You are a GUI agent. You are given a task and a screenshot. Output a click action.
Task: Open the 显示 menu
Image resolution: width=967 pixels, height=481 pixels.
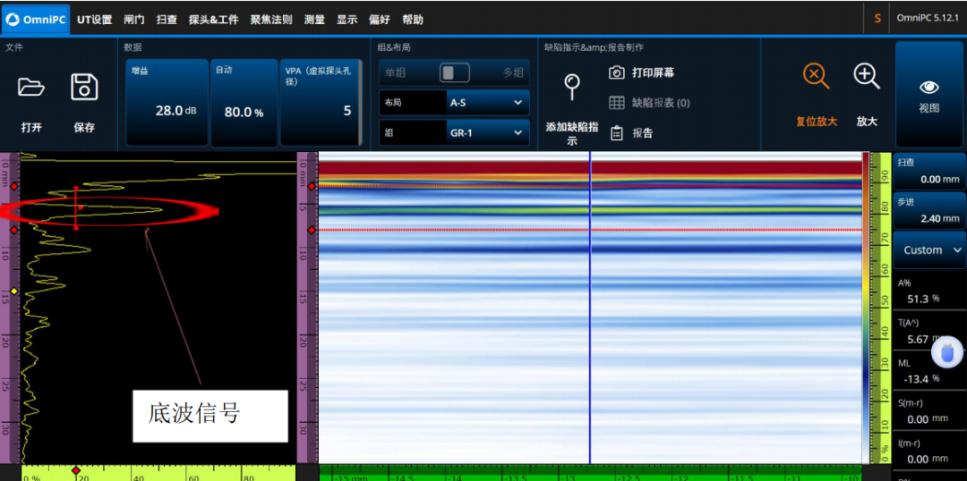click(347, 20)
